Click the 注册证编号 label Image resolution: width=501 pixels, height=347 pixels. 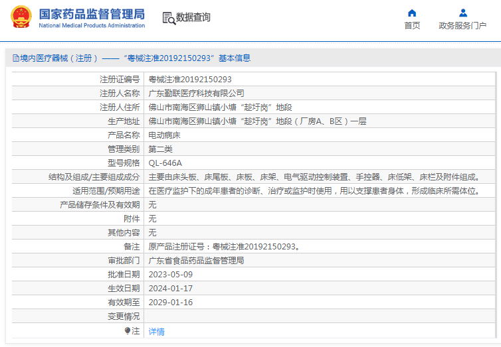click(120, 80)
